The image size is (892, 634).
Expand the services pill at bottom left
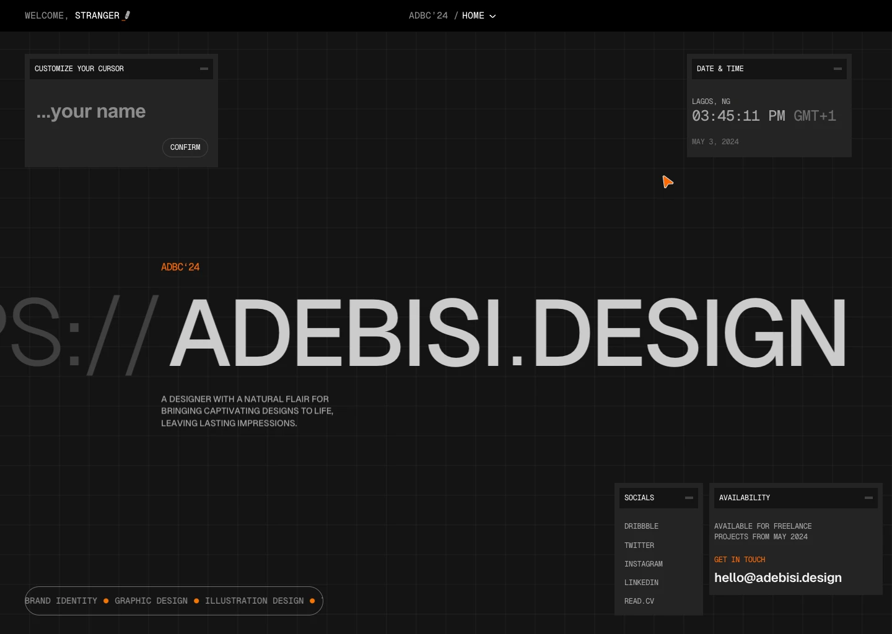(173, 601)
